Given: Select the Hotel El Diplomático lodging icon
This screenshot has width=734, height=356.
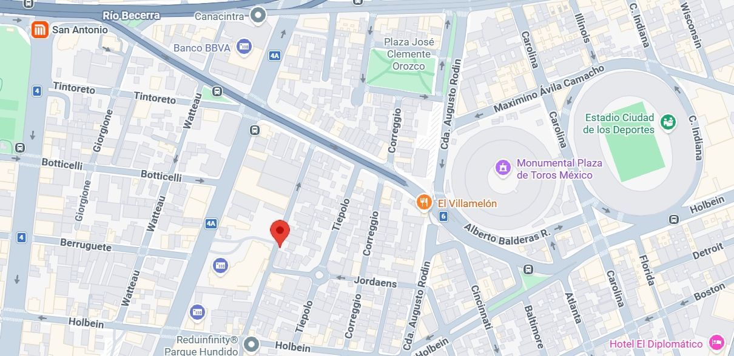Looking at the screenshot, I should point(717,343).
